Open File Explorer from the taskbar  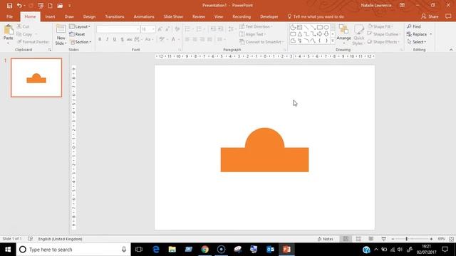pyautogui.click(x=172, y=250)
